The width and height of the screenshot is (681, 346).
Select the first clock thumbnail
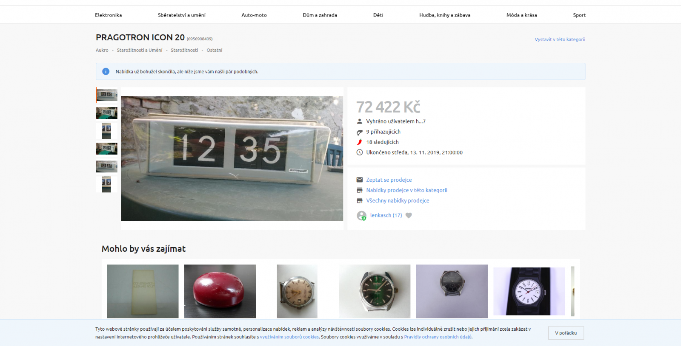tap(106, 95)
